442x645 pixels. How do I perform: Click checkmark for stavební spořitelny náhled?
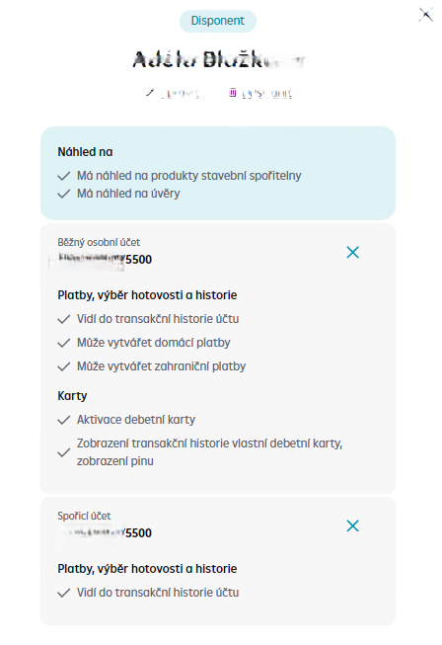point(64,176)
